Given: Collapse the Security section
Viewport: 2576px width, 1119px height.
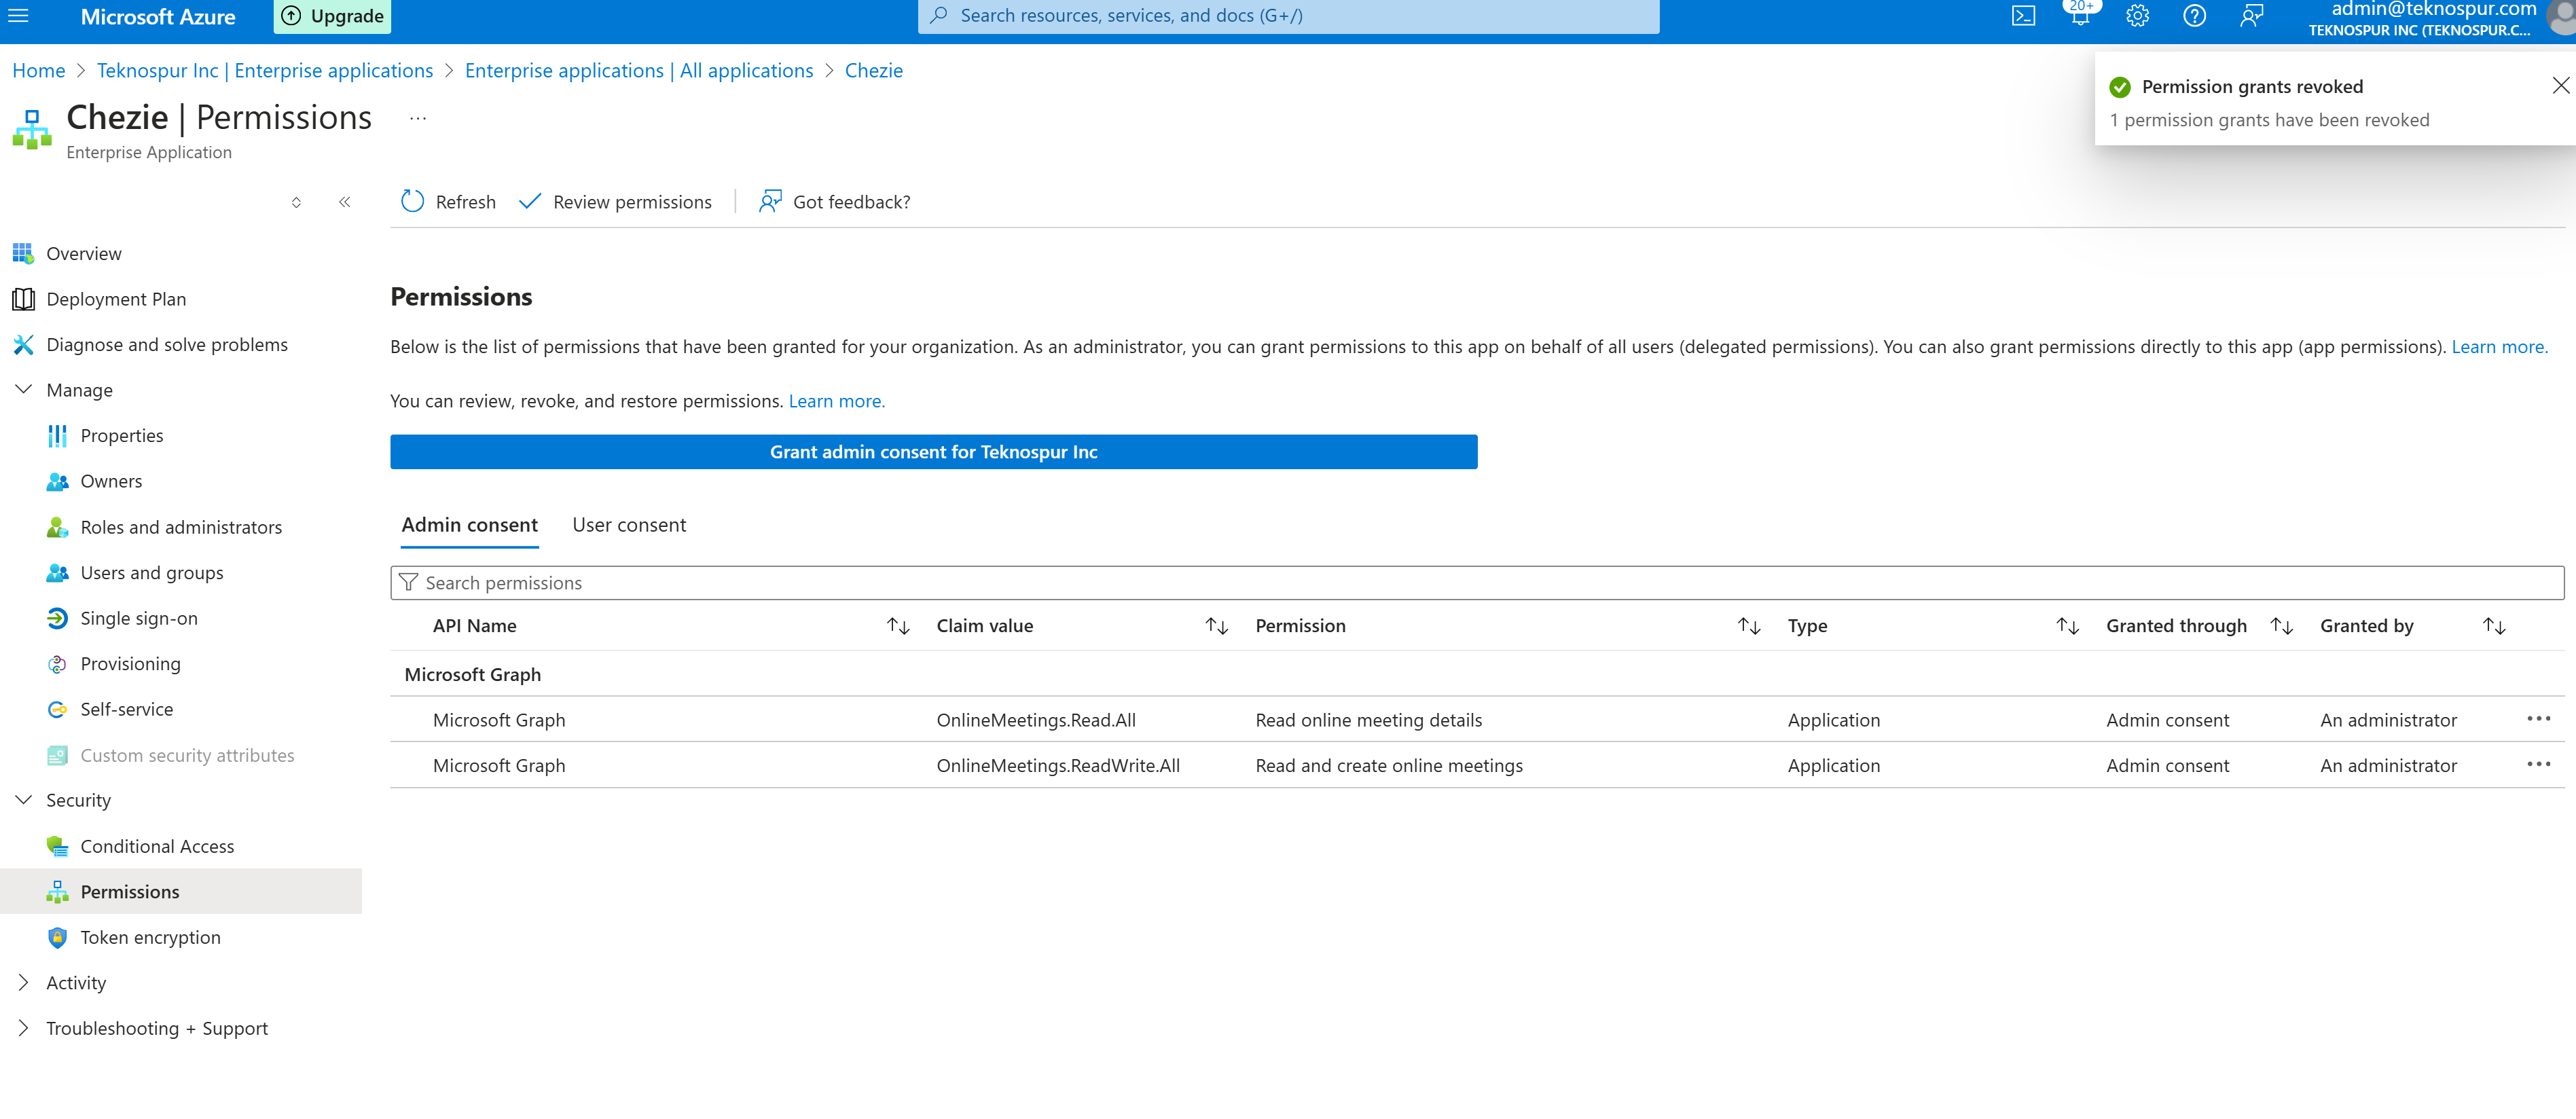Looking at the screenshot, I should coord(24,800).
